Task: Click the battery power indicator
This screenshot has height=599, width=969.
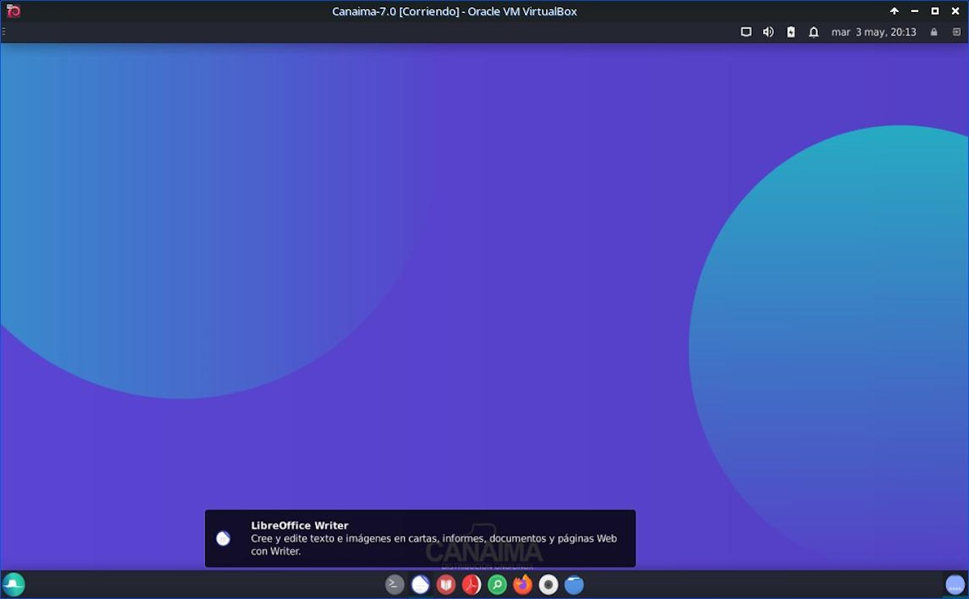Action: click(x=791, y=32)
